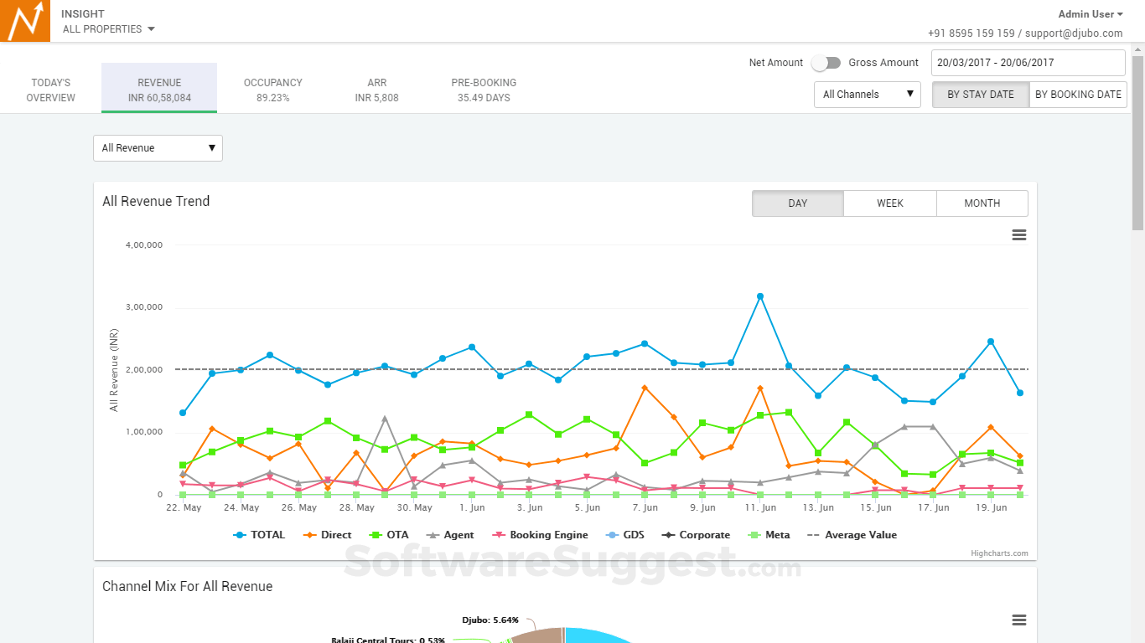Switch to BY BOOKING DATE
Image resolution: width=1145 pixels, height=643 pixels.
(1079, 95)
